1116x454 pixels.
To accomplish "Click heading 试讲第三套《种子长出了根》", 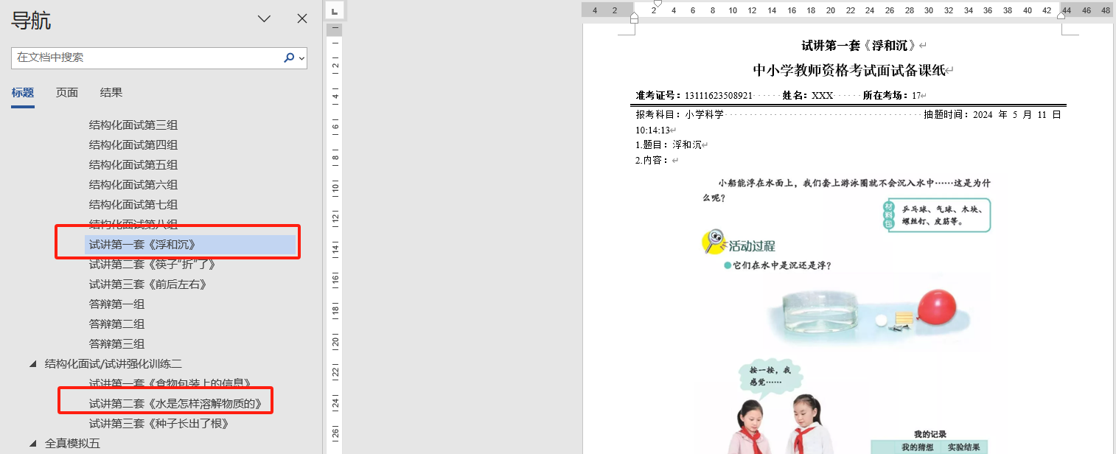I will tap(159, 424).
